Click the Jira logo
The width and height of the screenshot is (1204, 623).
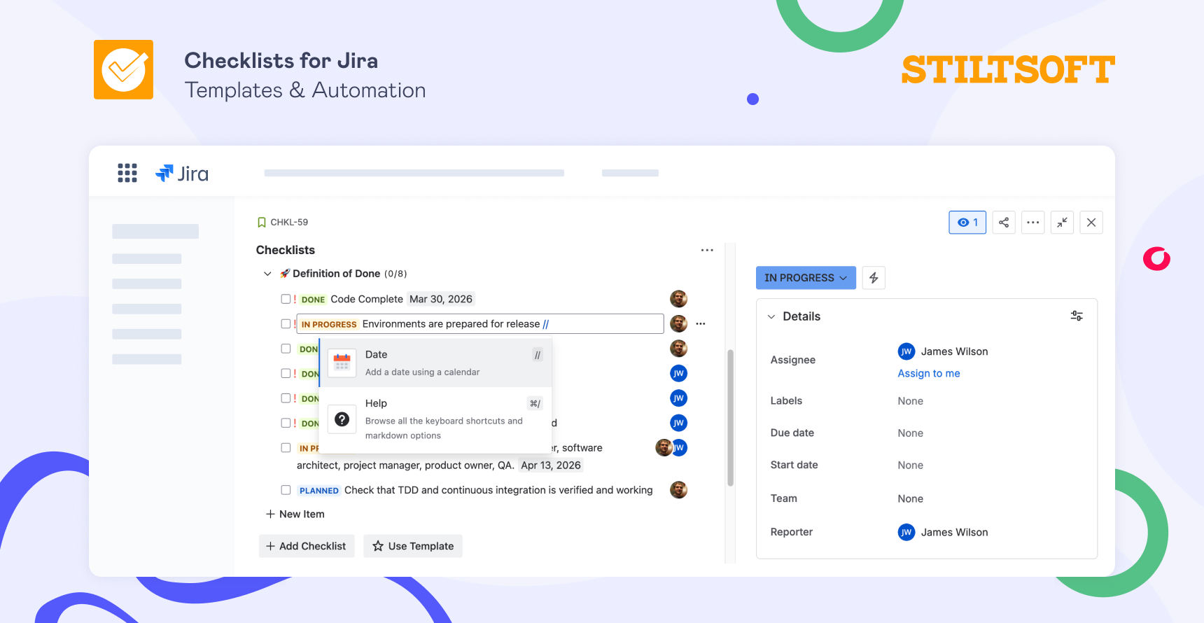(182, 173)
